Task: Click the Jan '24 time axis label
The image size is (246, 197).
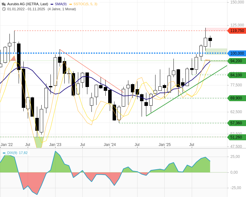Action: pos(110,145)
